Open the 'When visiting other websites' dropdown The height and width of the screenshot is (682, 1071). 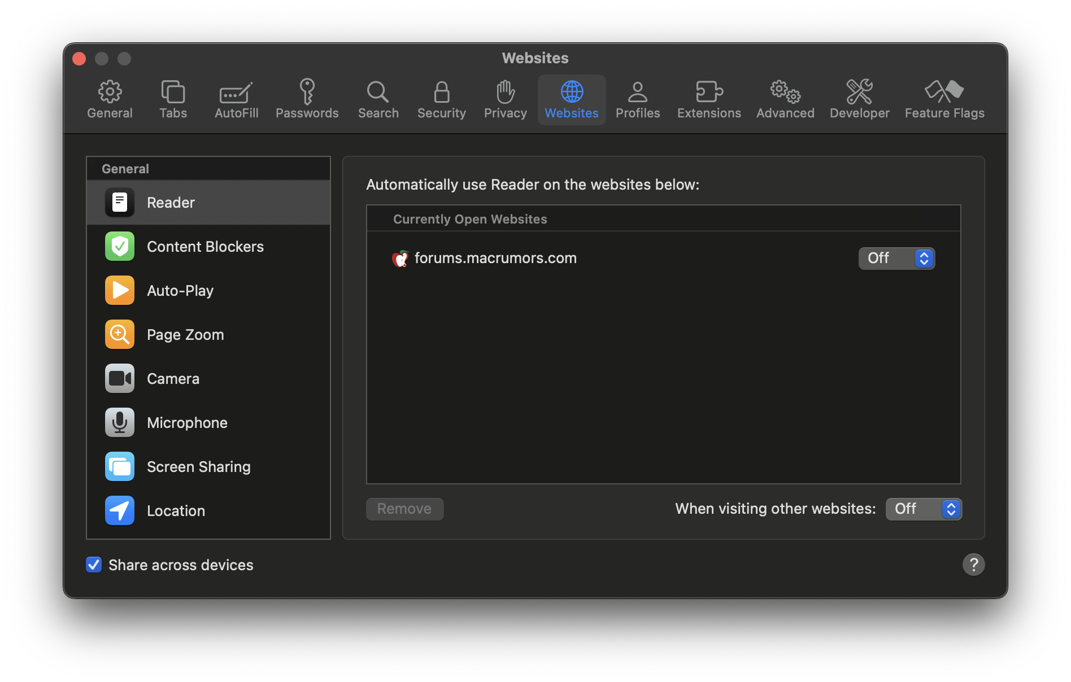[x=924, y=509]
